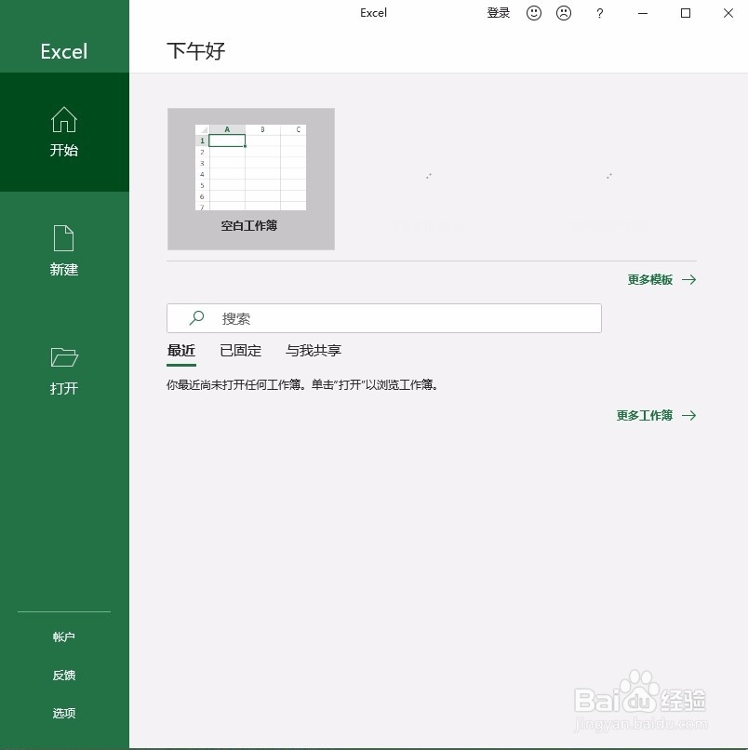This screenshot has height=750, width=748.
Task: Maximize the Excel window
Action: tap(686, 13)
